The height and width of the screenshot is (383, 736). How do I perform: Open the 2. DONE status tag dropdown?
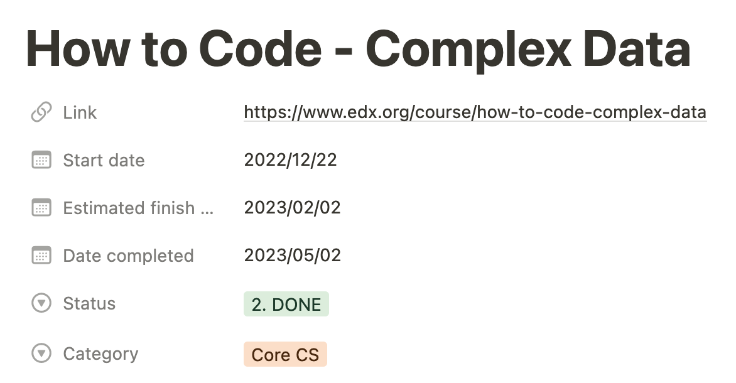(286, 304)
